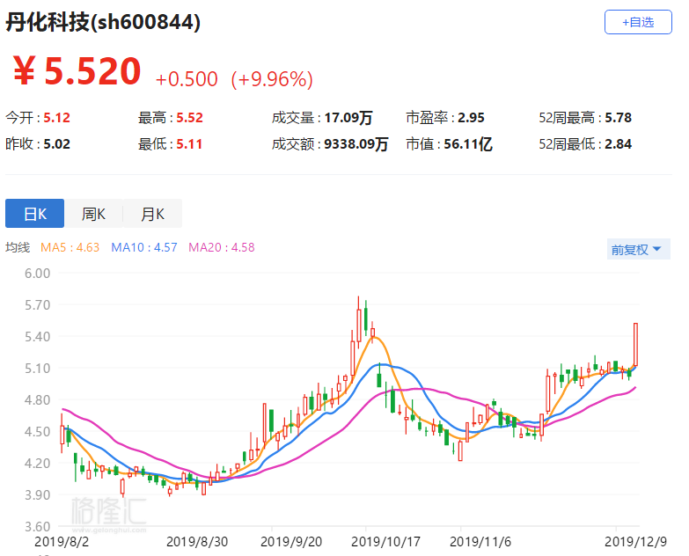Screen dimensions: 689x556
Task: Click the 6.00 price axis label
Action: coord(37,274)
